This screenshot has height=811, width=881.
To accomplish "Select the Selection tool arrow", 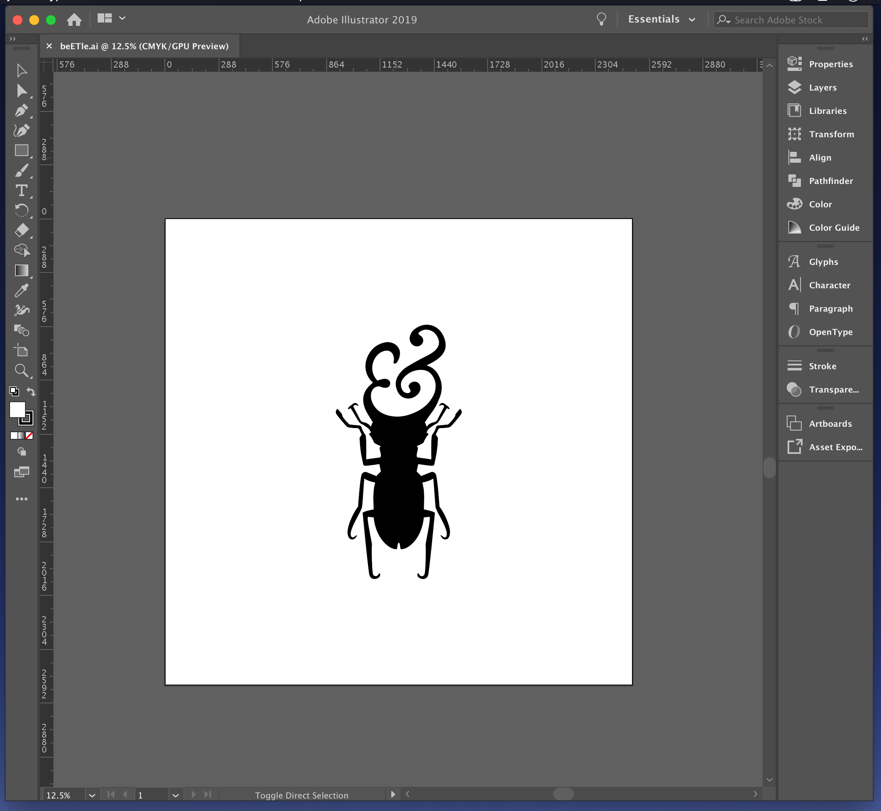I will click(22, 70).
